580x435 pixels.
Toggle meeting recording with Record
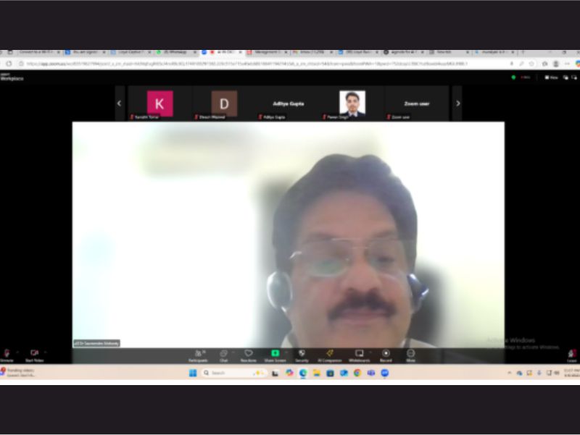point(386,353)
